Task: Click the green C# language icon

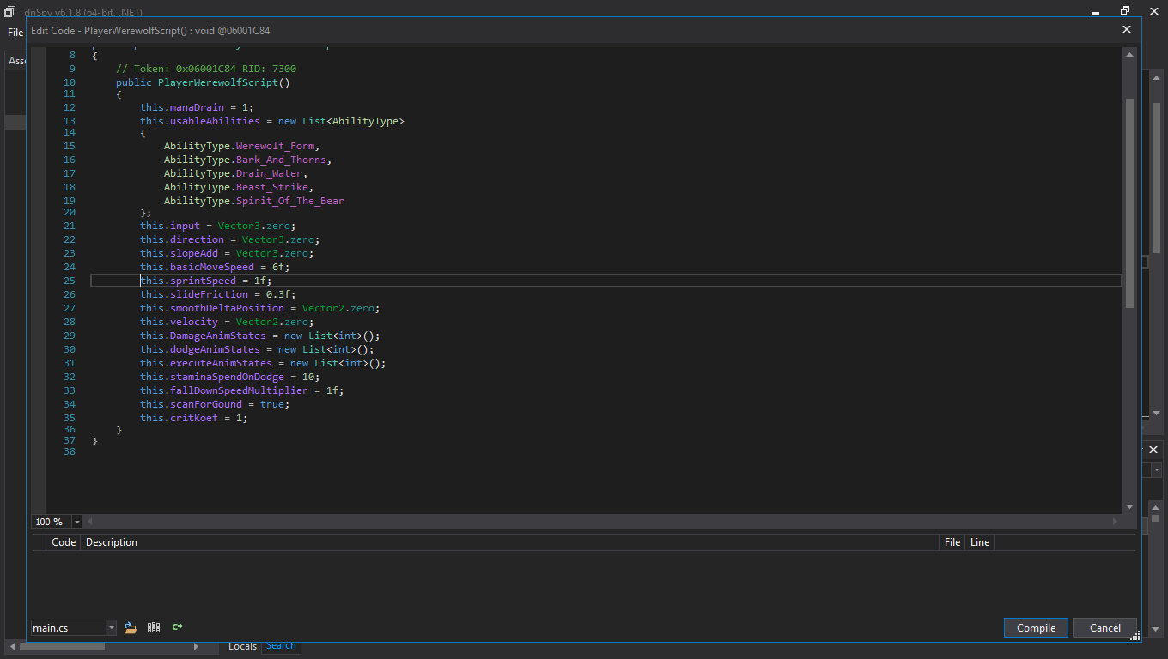Action: point(177,627)
